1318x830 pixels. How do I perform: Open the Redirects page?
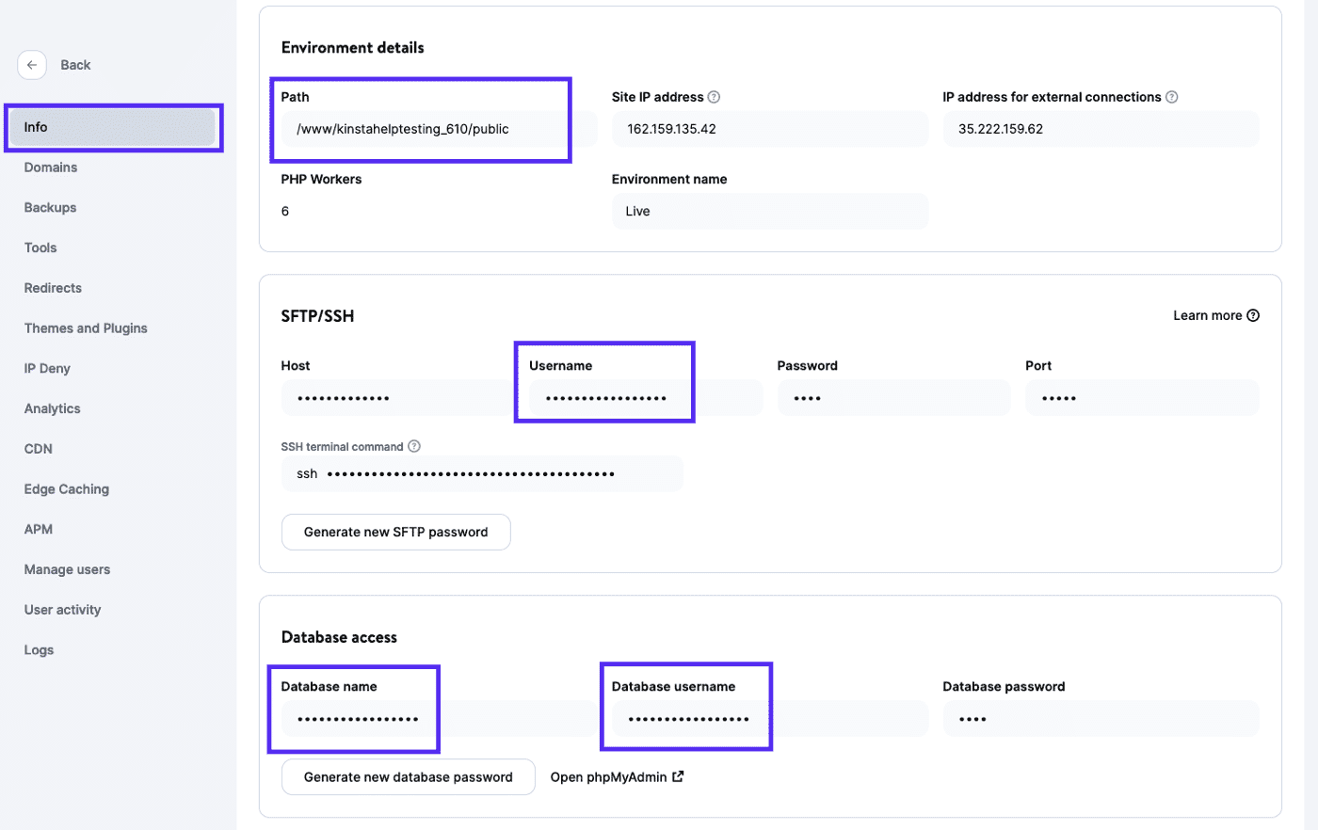point(52,288)
